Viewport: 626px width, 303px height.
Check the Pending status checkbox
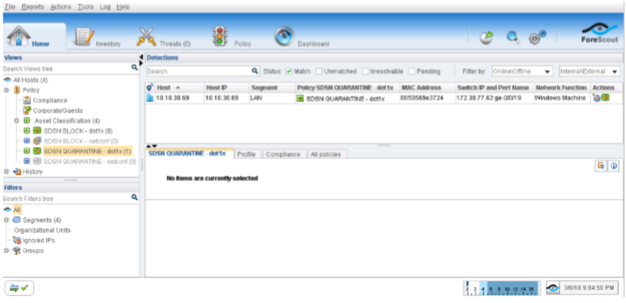[x=412, y=71]
